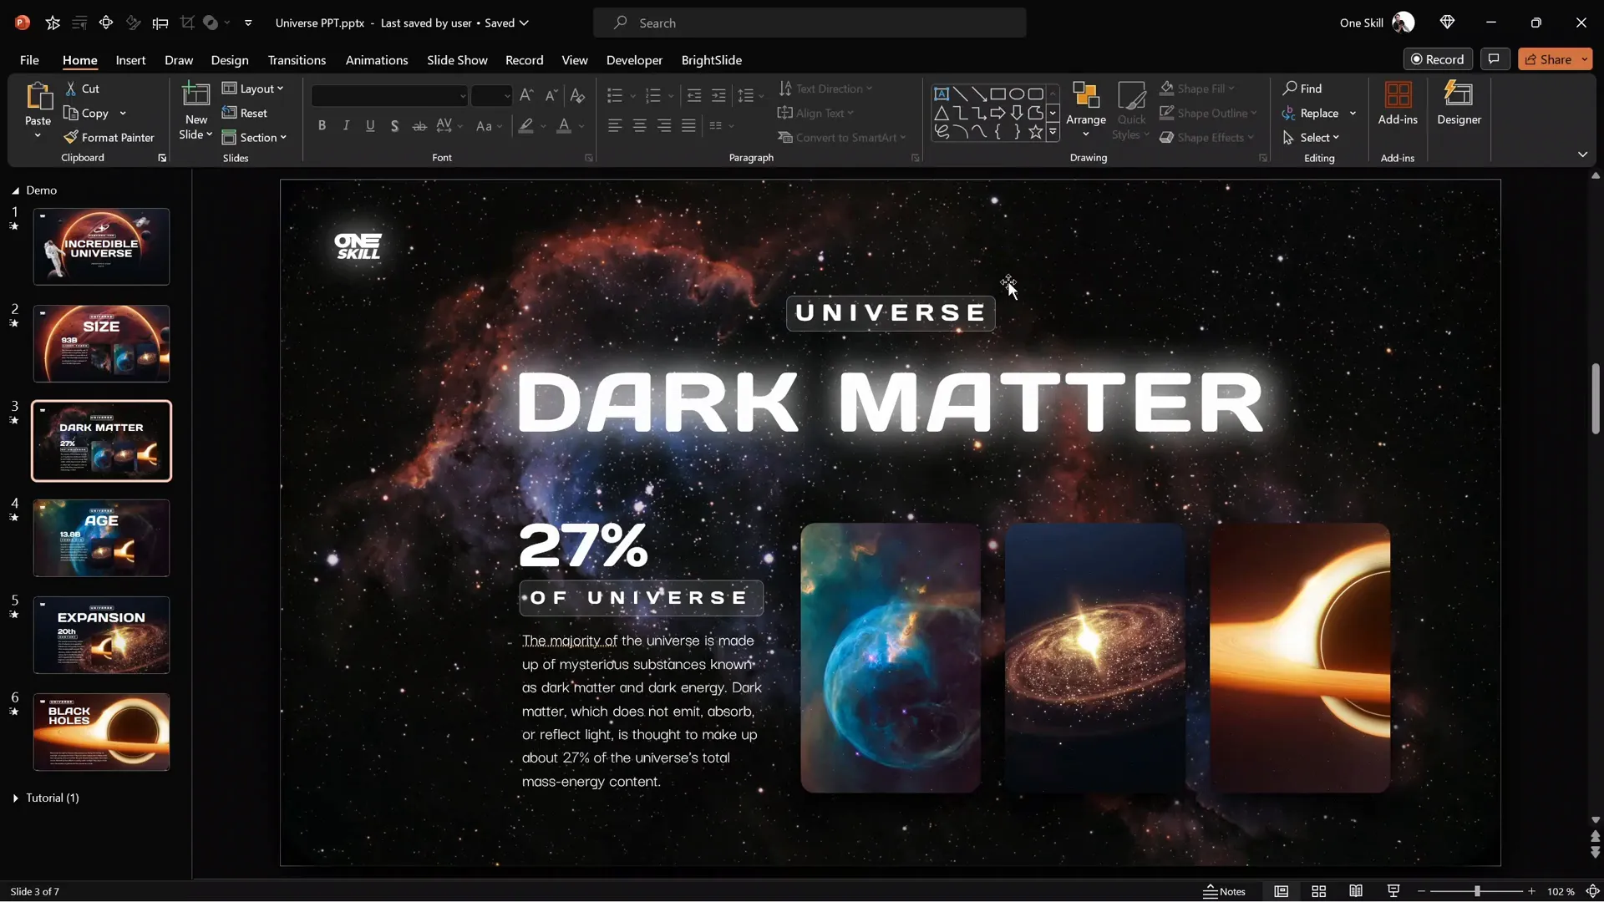Expand the Tutorial (1) section
Screen dimensions: 1604x902
pos(15,798)
